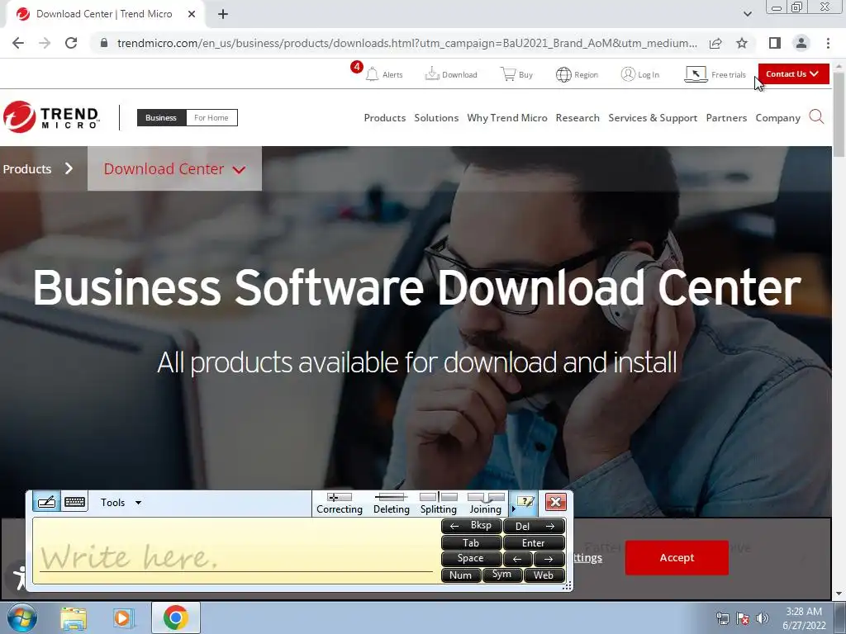
Task: Open the Solutions menu
Action: 436,117
